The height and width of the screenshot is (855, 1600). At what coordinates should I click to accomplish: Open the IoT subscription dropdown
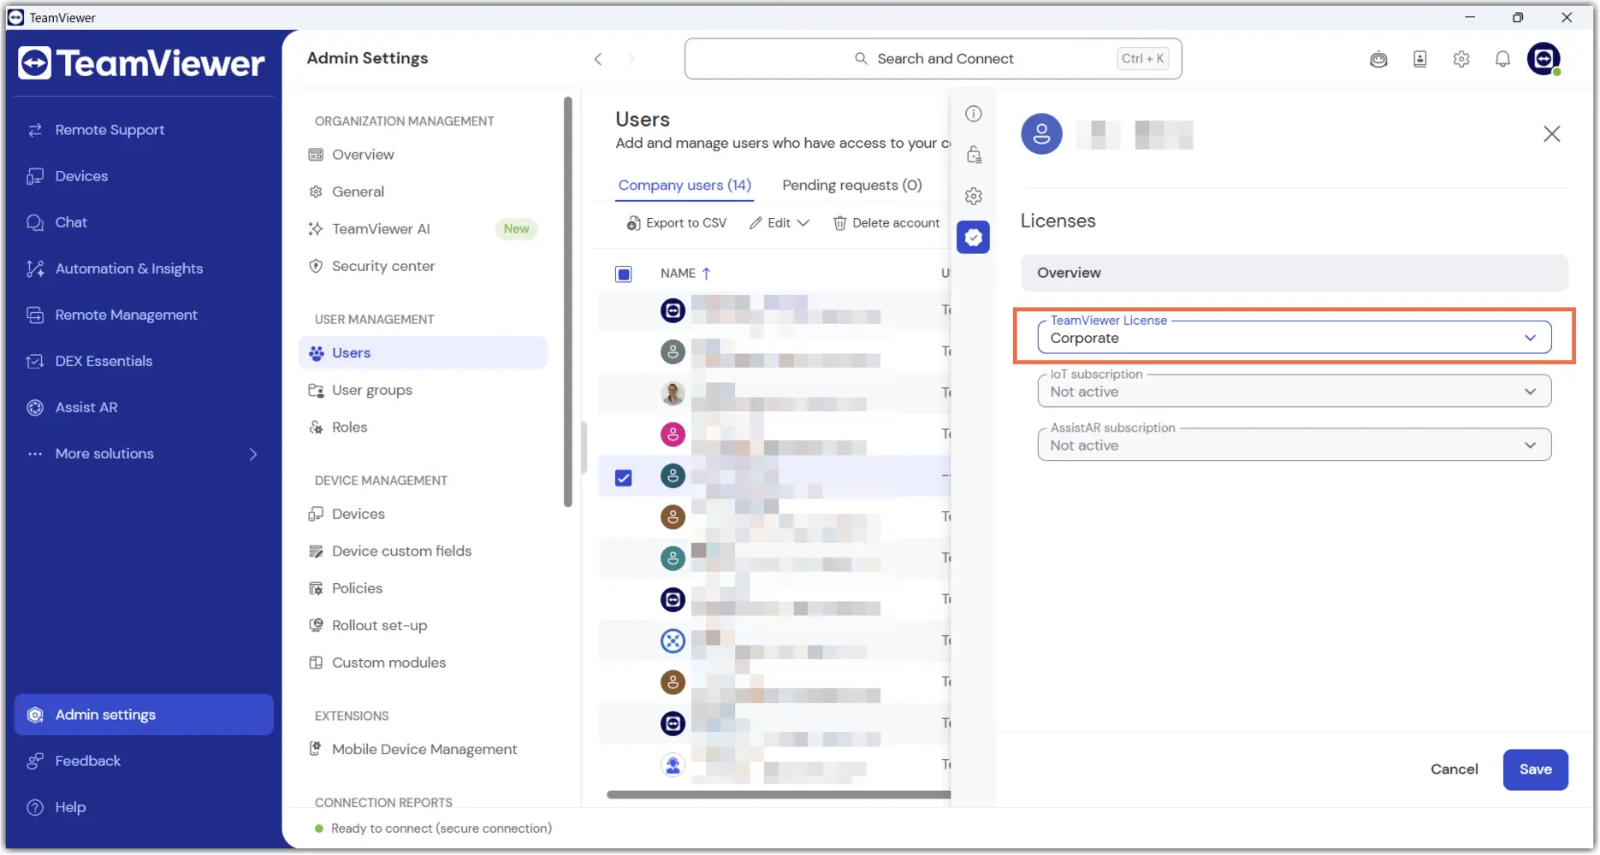click(x=1294, y=392)
